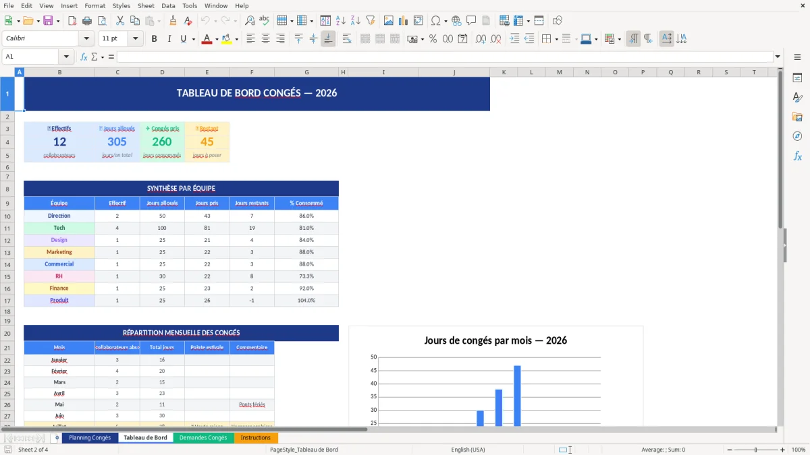Expand the borders dropdown
Viewport: 810px width, 455px height.
pyautogui.click(x=556, y=38)
